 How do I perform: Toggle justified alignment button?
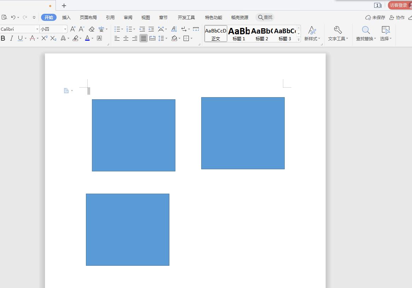[x=144, y=38]
